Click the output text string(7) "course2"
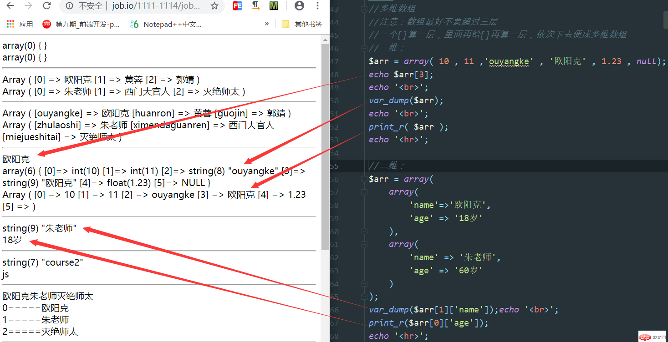 pos(43,262)
